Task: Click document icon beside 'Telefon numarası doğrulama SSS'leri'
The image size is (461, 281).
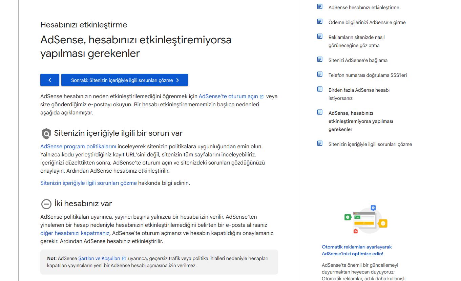Action: coord(320,74)
